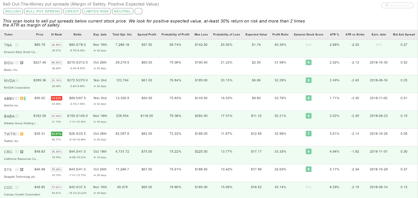Click the Edit/Duplicate button
The height and width of the screenshot is (198, 418).
pyautogui.click(x=397, y=5)
